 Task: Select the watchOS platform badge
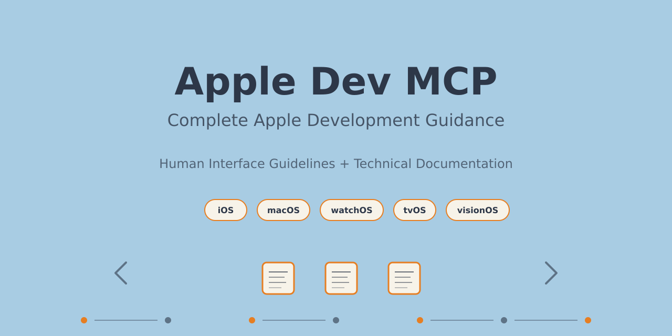[x=352, y=209]
